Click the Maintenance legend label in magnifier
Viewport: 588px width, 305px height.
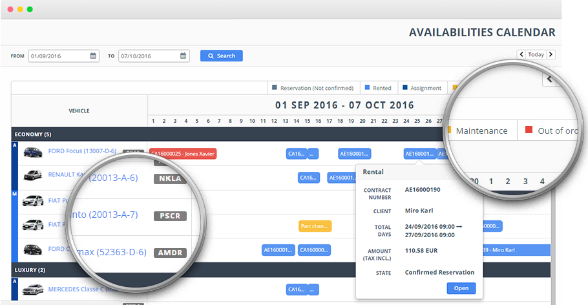[481, 131]
